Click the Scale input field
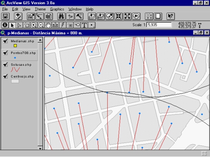The image size is (210, 157). click(159, 25)
